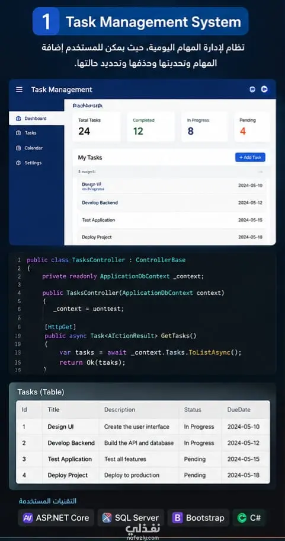Click the Add Task button
Screen dimensions: 285x541
[x=250, y=157]
